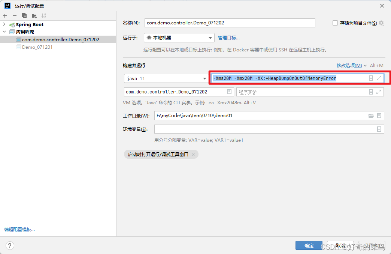Copy the selected configuration
This screenshot has width=391, height=254.
click(x=24, y=15)
